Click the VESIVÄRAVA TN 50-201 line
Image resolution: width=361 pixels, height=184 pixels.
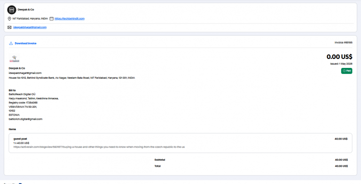(x=23, y=106)
